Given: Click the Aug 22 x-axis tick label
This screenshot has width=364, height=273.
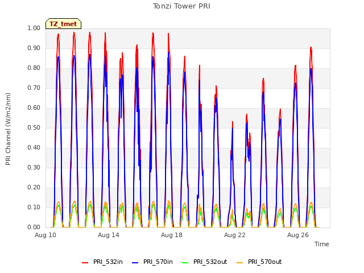Looking at the screenshot, I should pyautogui.click(x=235, y=235).
